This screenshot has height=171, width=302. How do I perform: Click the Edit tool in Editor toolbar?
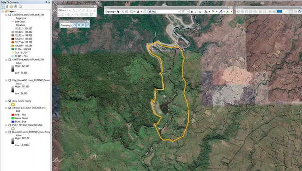(70, 10)
